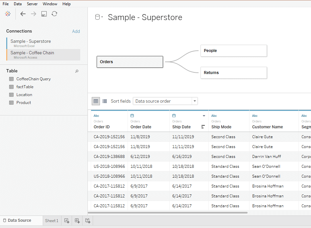Click the back arrow in toolbar
Image resolution: width=311 pixels, height=228 pixels.
pos(23,14)
